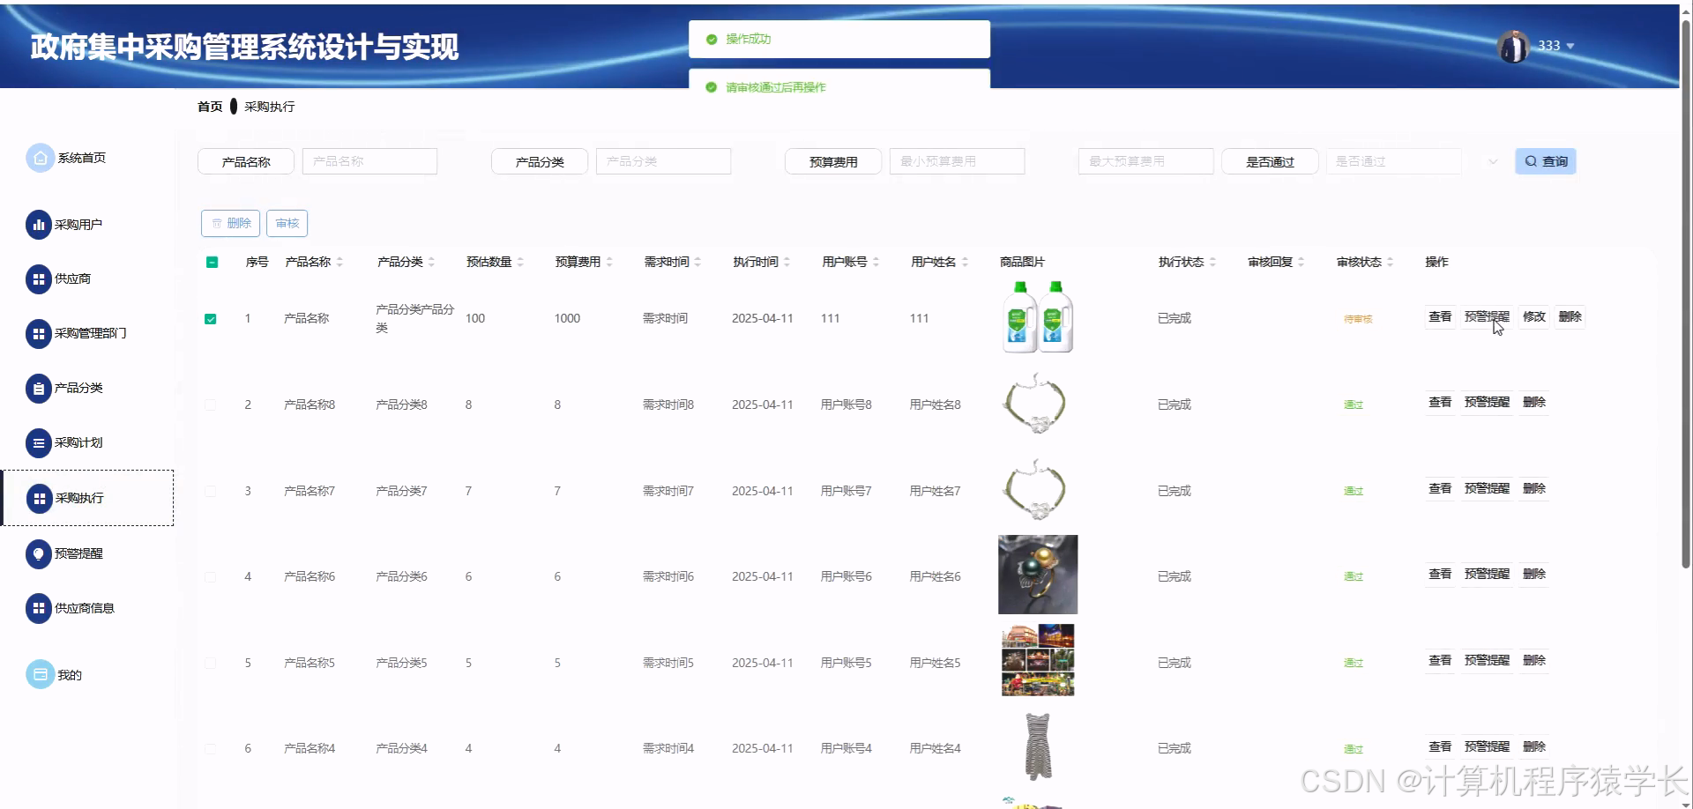Screen dimensions: 1693x809
Task: Select the 采购用户 sidebar icon
Action: (x=39, y=224)
